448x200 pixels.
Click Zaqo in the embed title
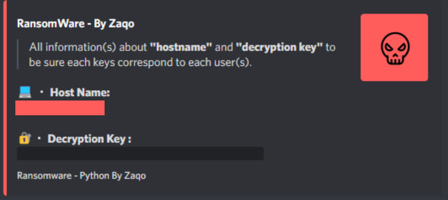coord(121,24)
